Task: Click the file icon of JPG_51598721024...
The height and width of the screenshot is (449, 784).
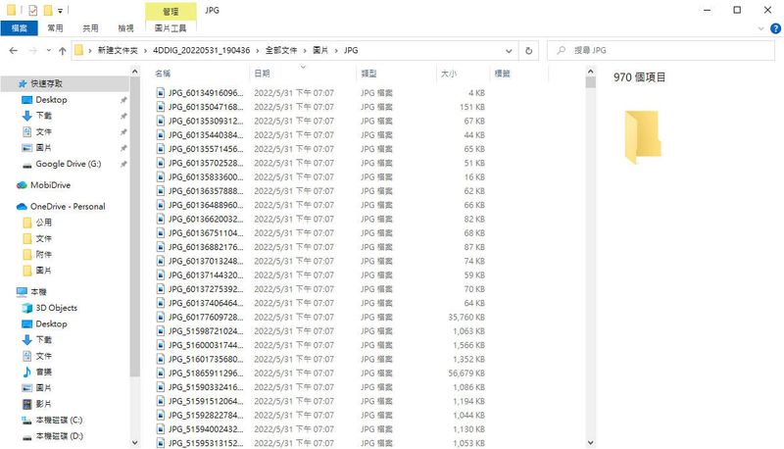Action: coord(161,331)
